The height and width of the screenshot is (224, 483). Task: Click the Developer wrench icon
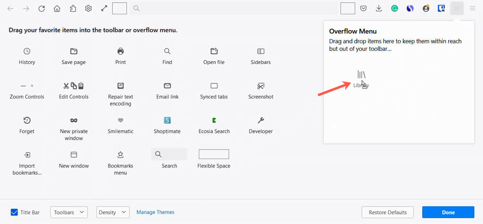(x=261, y=120)
